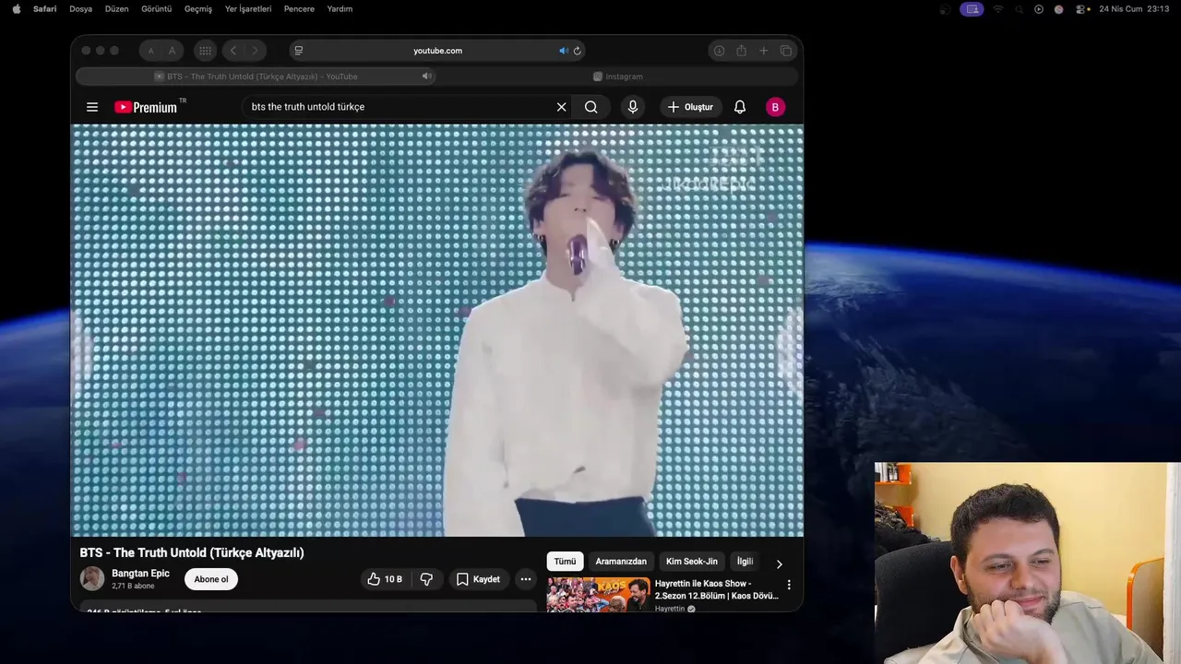Show Safari tab overview
The width and height of the screenshot is (1181, 664).
coord(786,51)
